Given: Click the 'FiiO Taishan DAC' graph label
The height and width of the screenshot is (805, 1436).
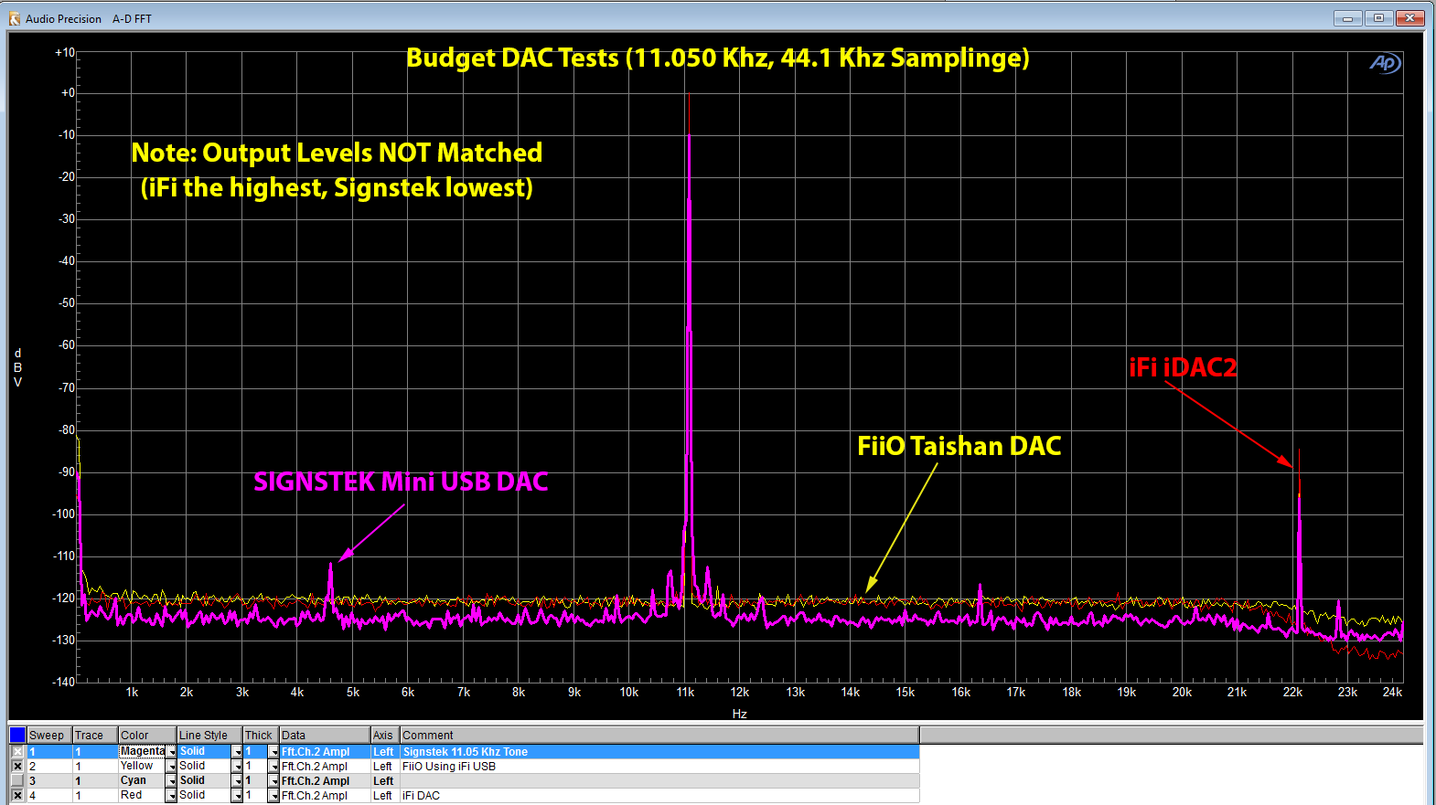Looking at the screenshot, I should pos(959,446).
